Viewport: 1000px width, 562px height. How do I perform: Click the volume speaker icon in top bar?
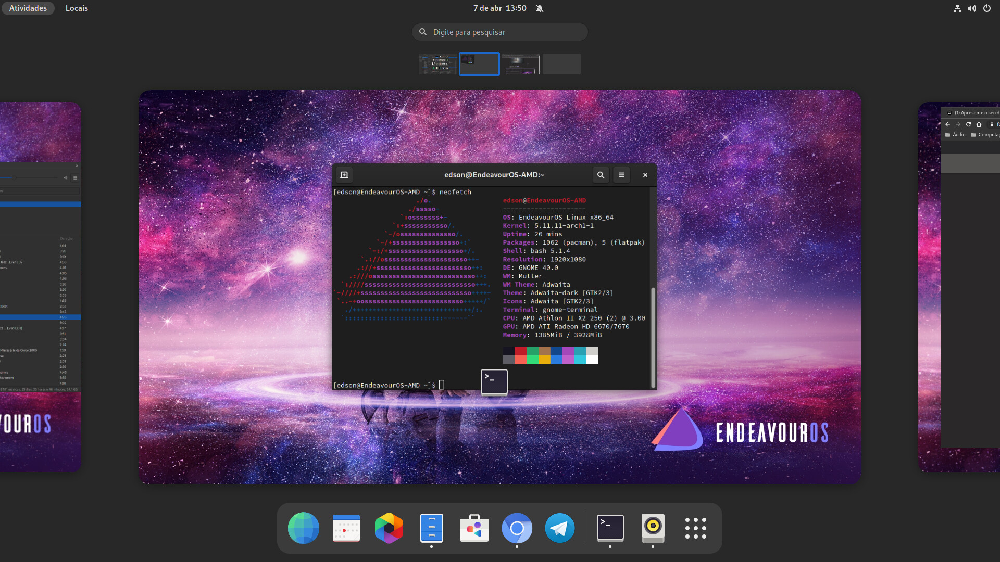pyautogui.click(x=972, y=8)
